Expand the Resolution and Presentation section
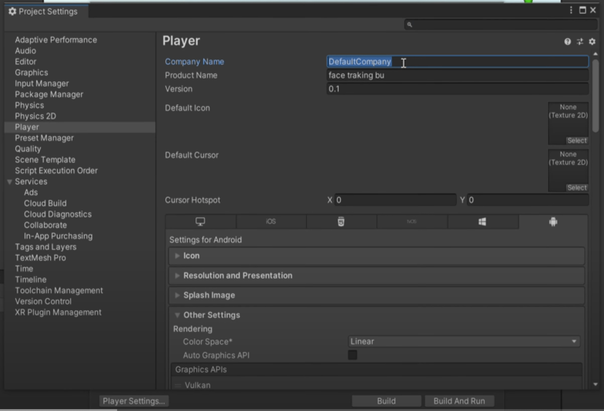Screen dimensions: 604x411 click(x=376, y=276)
